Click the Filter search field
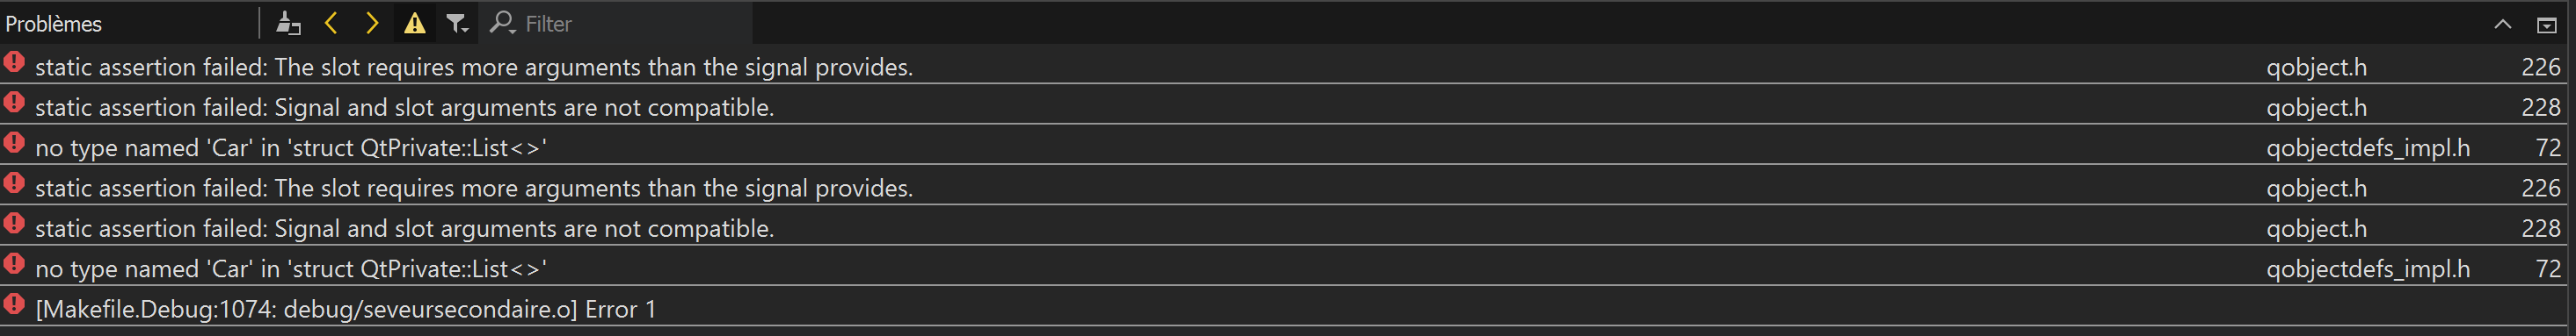2576x336 pixels. (616, 23)
